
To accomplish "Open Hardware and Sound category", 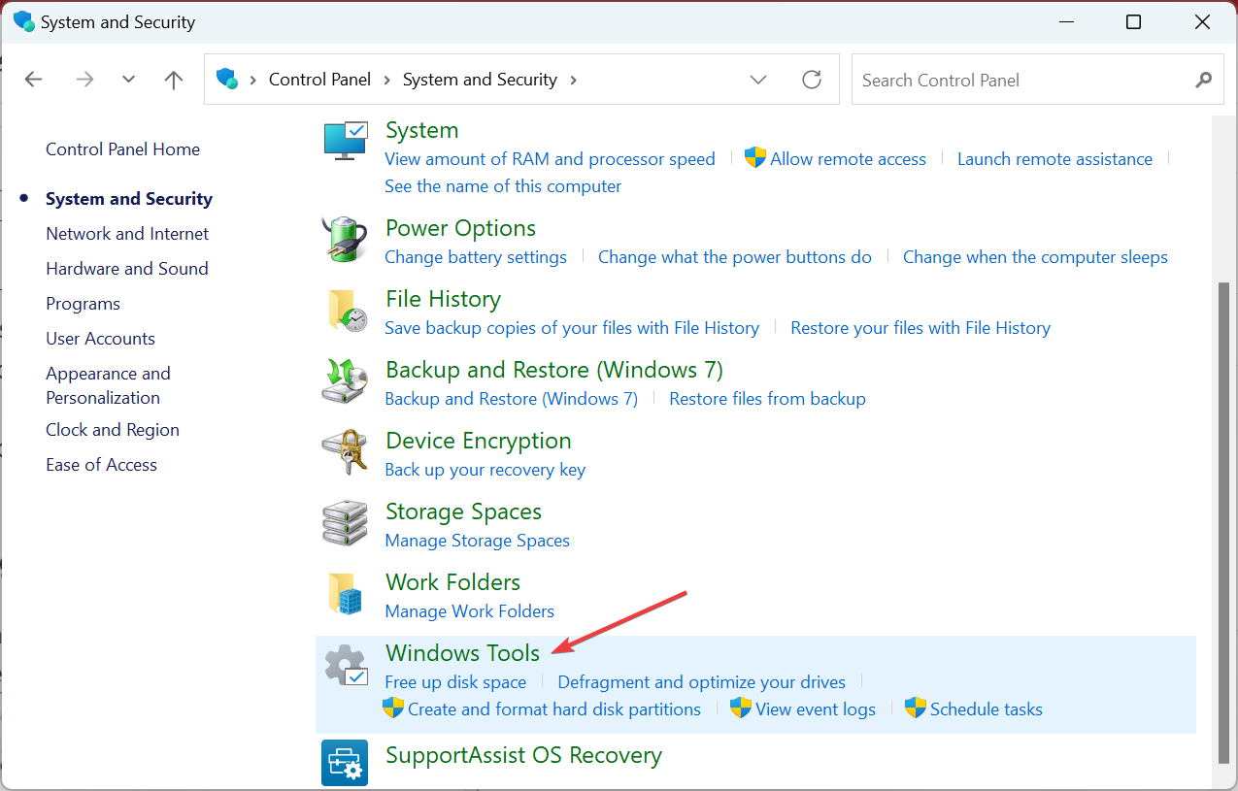I will 127,269.
